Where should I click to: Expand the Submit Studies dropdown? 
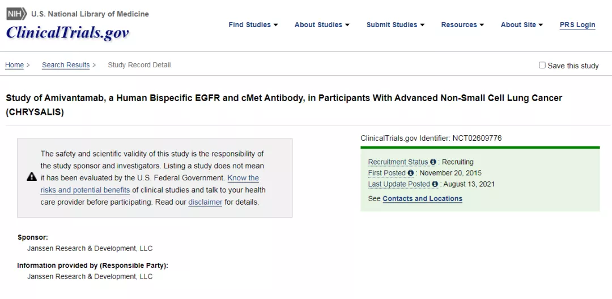point(396,25)
